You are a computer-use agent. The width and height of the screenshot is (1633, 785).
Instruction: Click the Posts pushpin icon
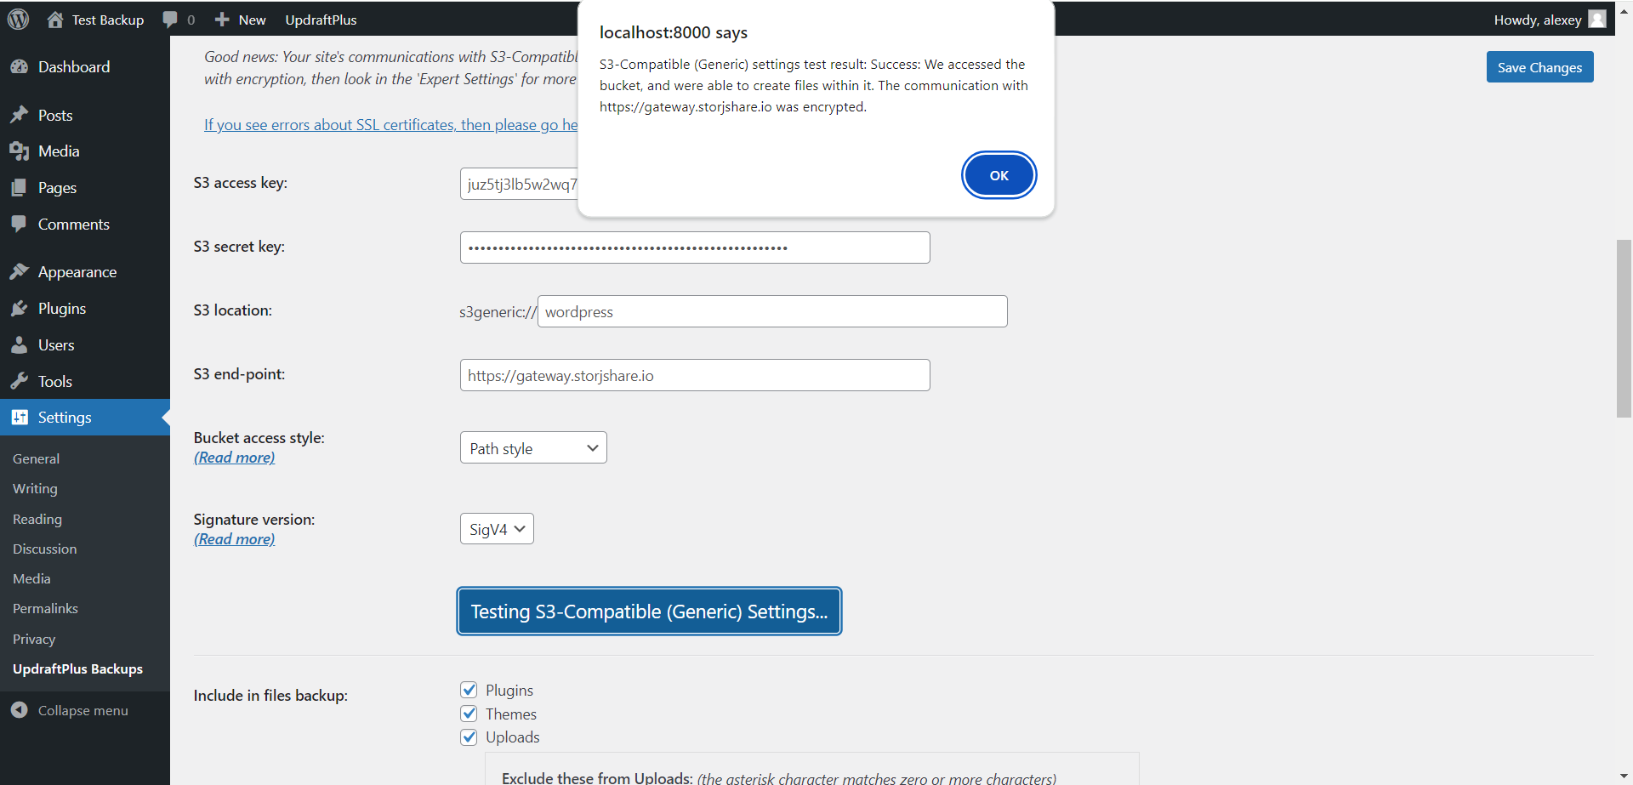point(20,115)
